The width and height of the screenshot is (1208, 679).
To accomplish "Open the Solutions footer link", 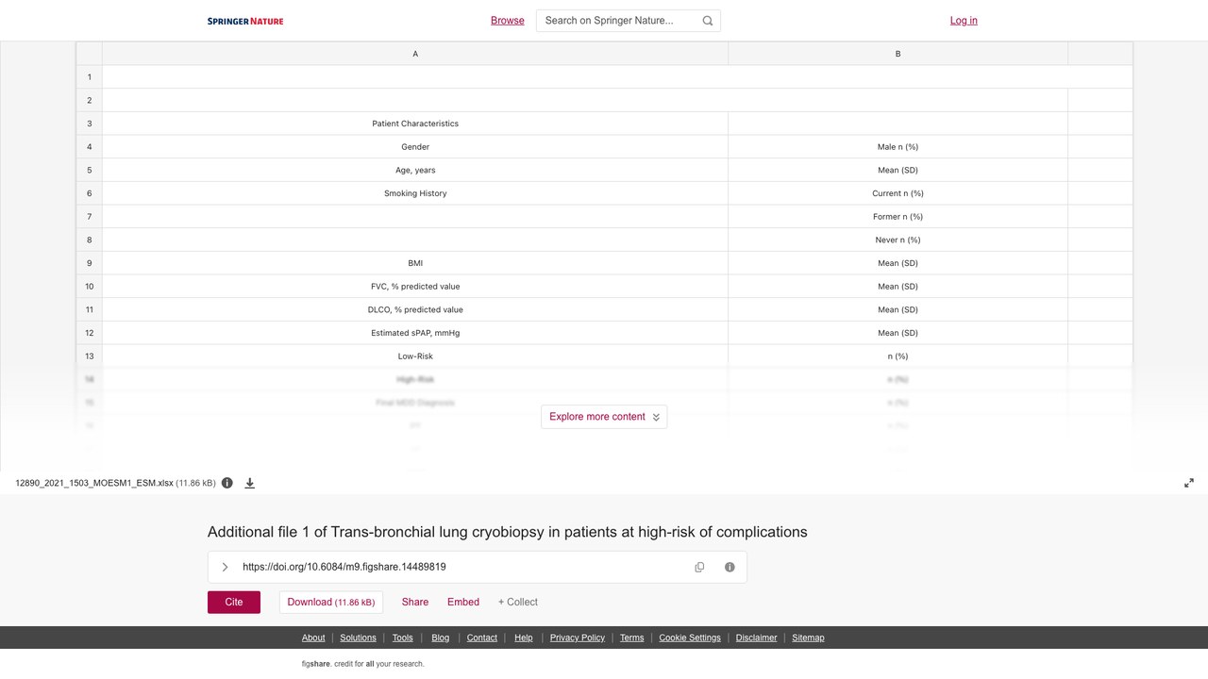I will tap(358, 638).
